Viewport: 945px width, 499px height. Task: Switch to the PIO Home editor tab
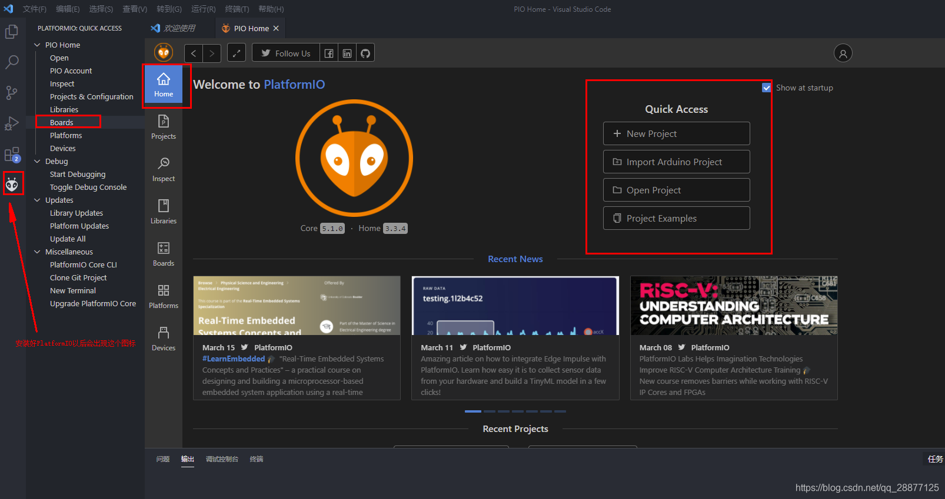click(251, 28)
